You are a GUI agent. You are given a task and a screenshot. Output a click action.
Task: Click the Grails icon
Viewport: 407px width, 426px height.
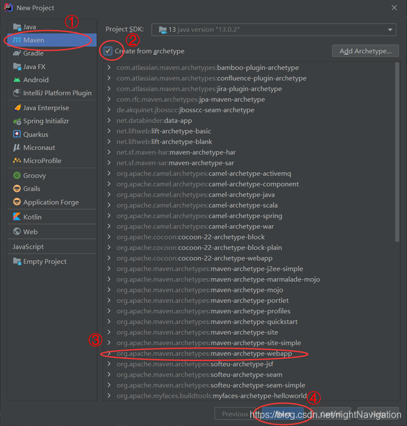[17, 189]
